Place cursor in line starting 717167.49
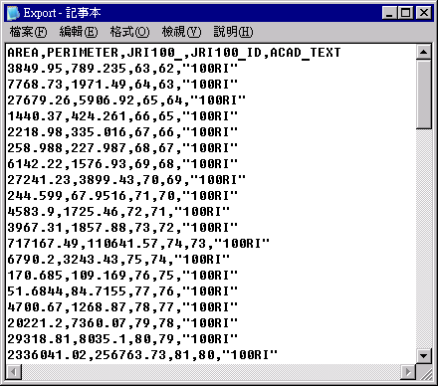Viewport: 438px width, 386px height. click(x=138, y=244)
